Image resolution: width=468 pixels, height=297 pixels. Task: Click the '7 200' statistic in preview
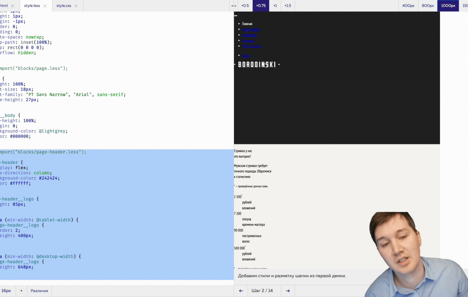point(238,213)
